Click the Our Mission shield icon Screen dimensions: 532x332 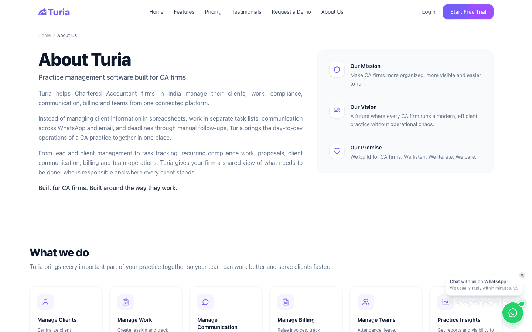337,70
